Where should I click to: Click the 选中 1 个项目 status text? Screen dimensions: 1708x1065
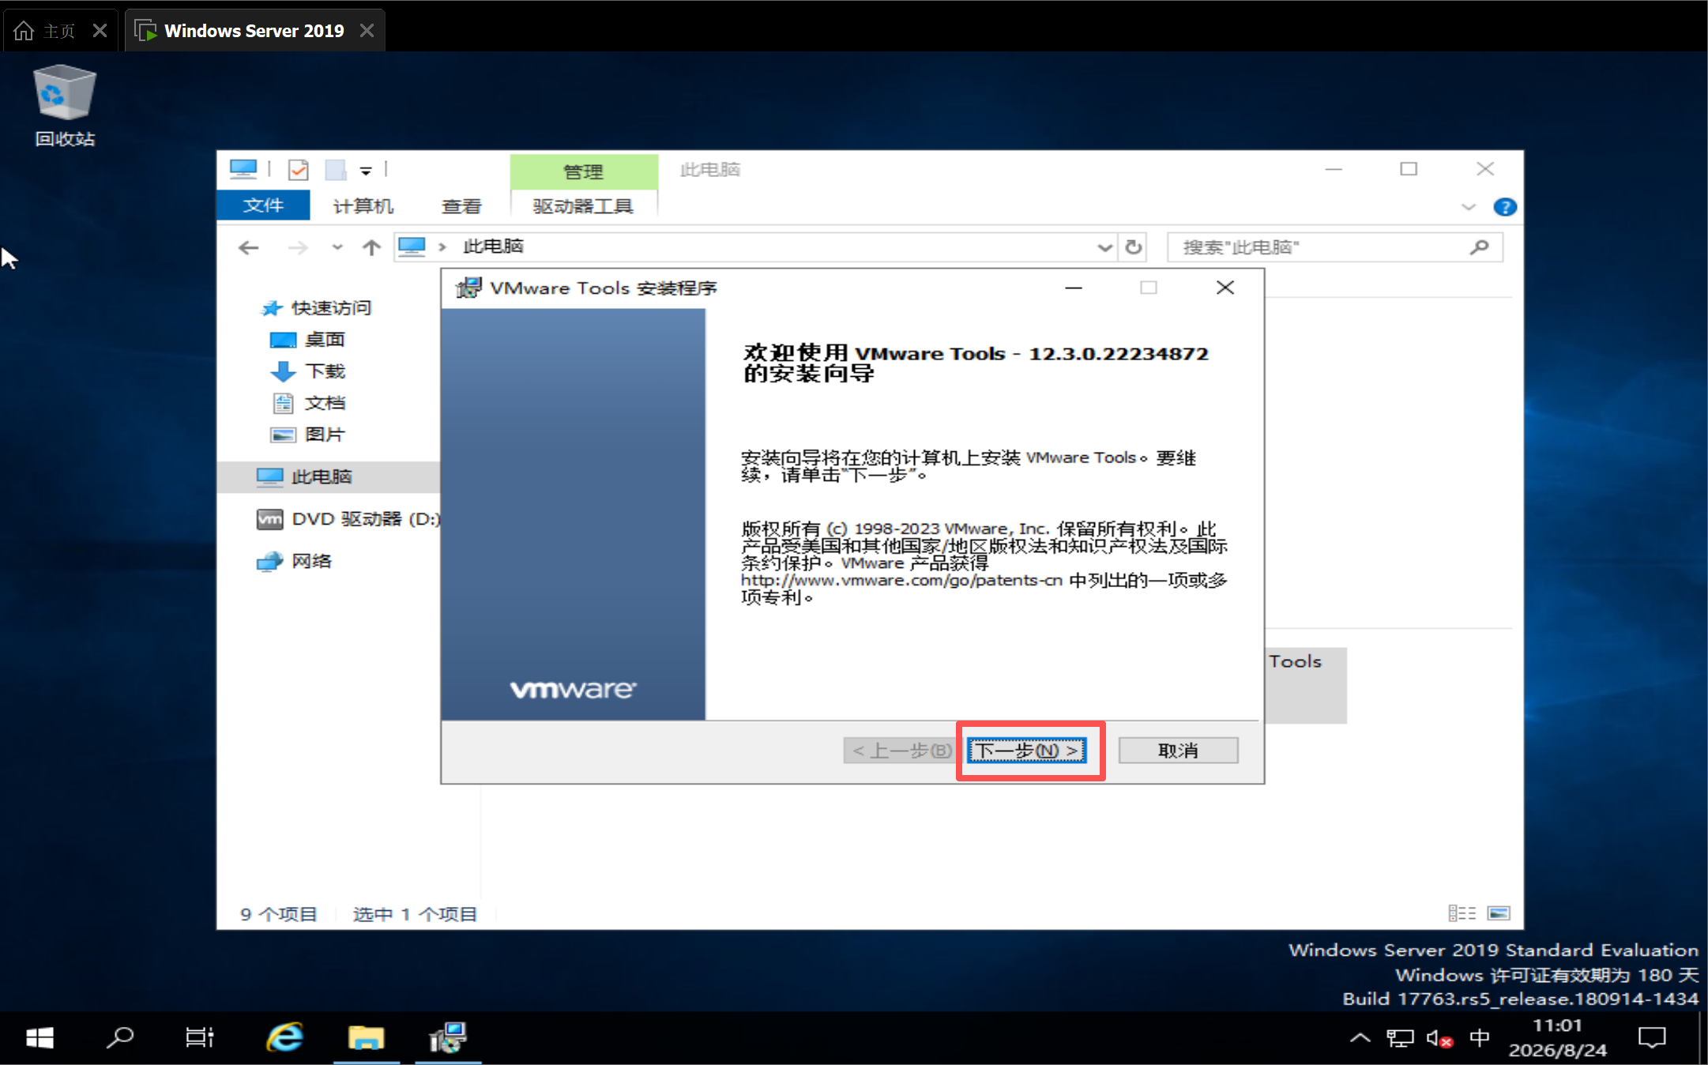[x=415, y=914]
